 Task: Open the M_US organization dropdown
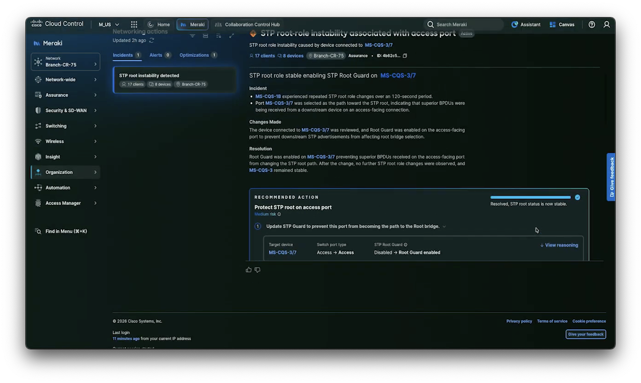pos(109,24)
